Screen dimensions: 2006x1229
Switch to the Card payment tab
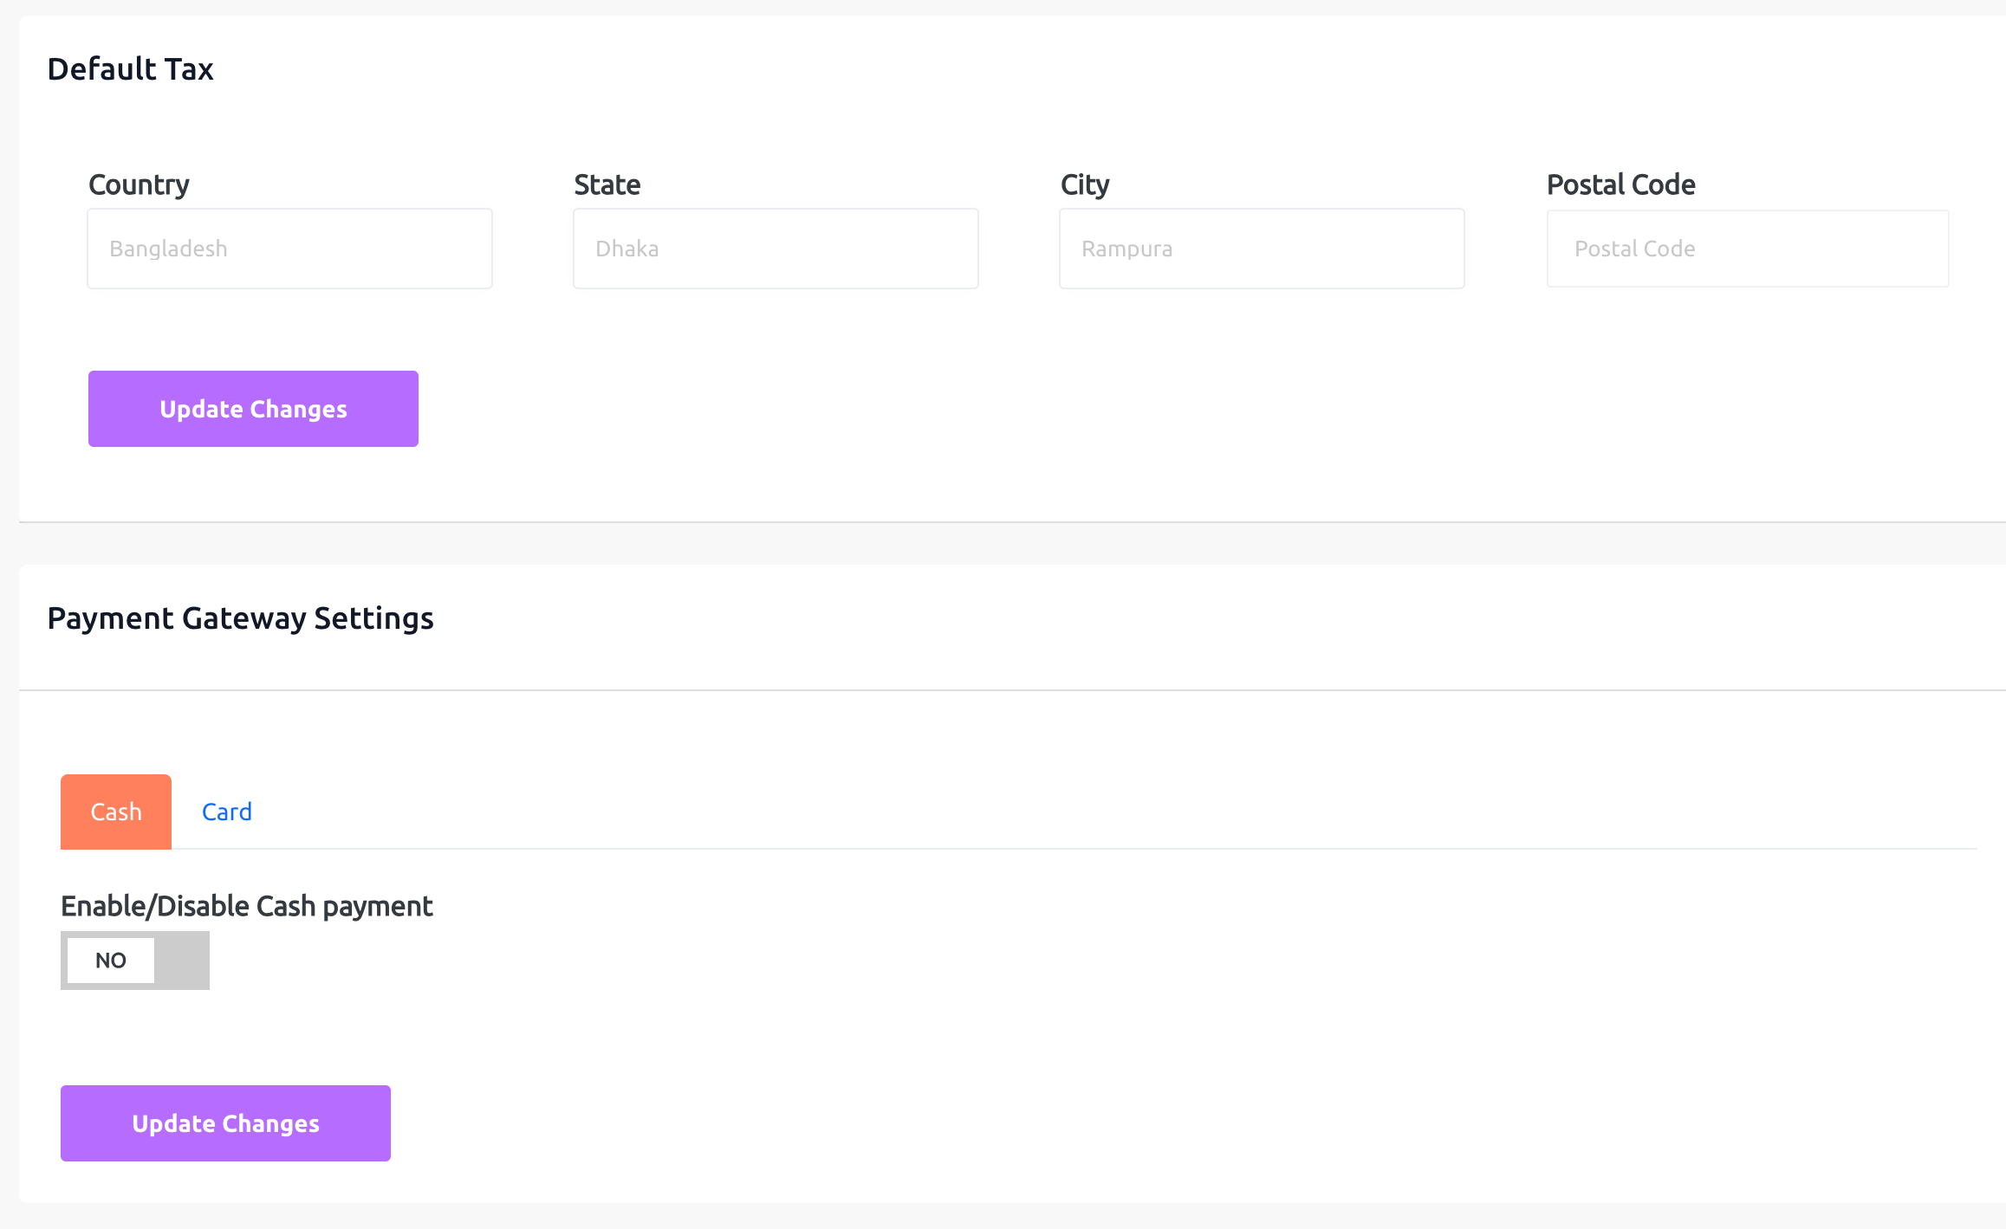click(x=227, y=812)
